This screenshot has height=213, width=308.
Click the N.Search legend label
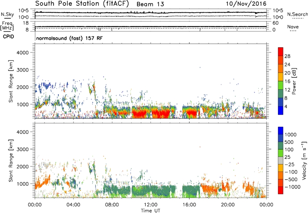point(297,14)
